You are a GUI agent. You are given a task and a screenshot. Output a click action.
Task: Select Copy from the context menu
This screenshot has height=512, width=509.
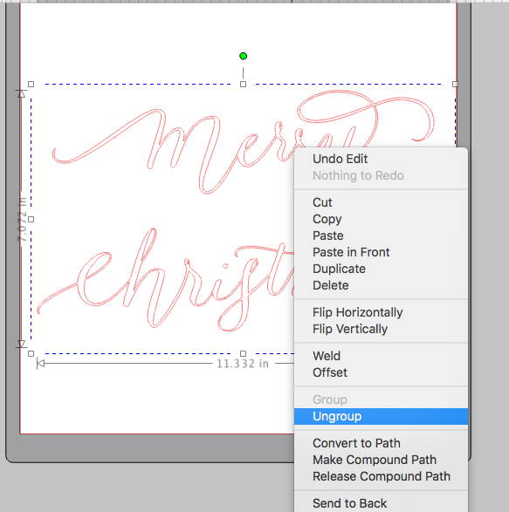pos(381,219)
